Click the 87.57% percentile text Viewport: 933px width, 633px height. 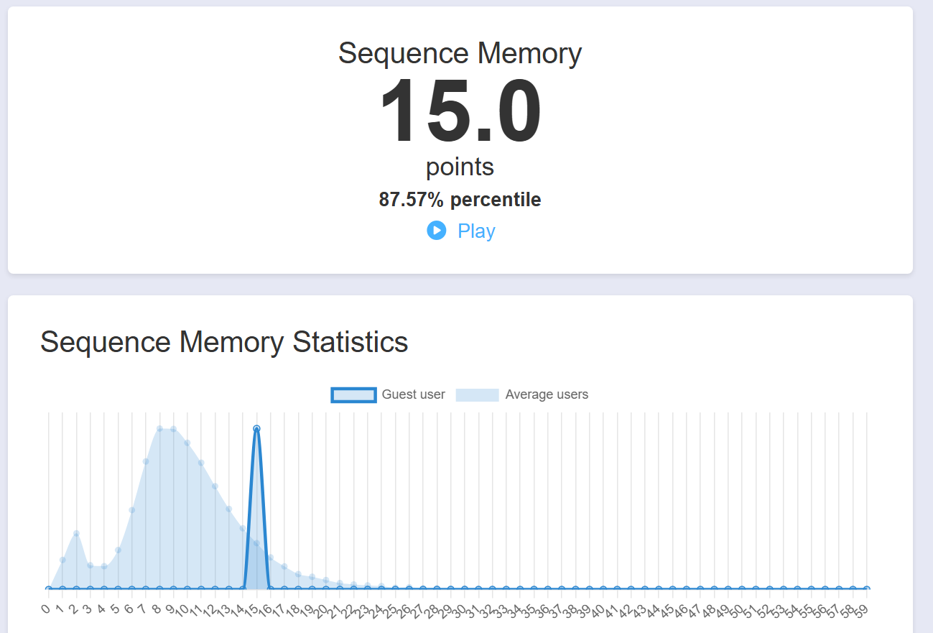click(x=460, y=200)
